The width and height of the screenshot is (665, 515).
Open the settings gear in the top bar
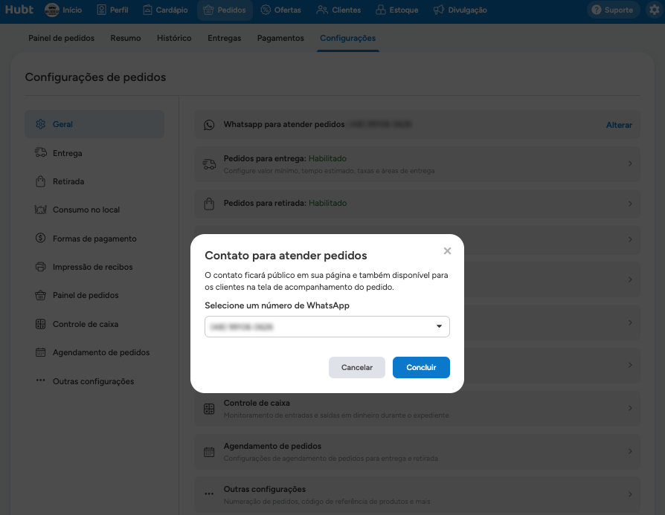(x=655, y=10)
